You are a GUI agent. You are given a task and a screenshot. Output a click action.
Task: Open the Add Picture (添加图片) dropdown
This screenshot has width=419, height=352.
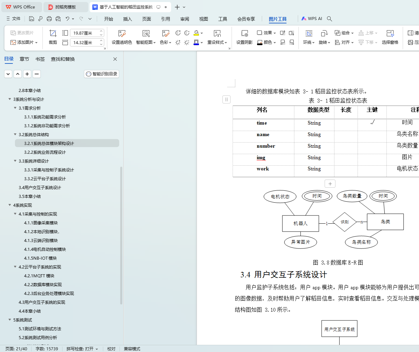pos(24,42)
